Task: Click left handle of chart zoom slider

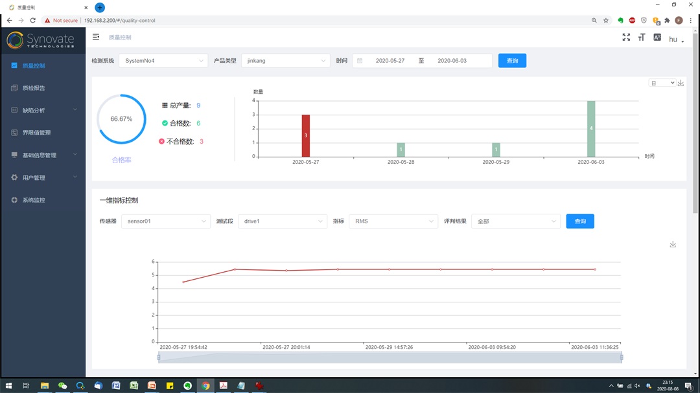Action: 159,357
